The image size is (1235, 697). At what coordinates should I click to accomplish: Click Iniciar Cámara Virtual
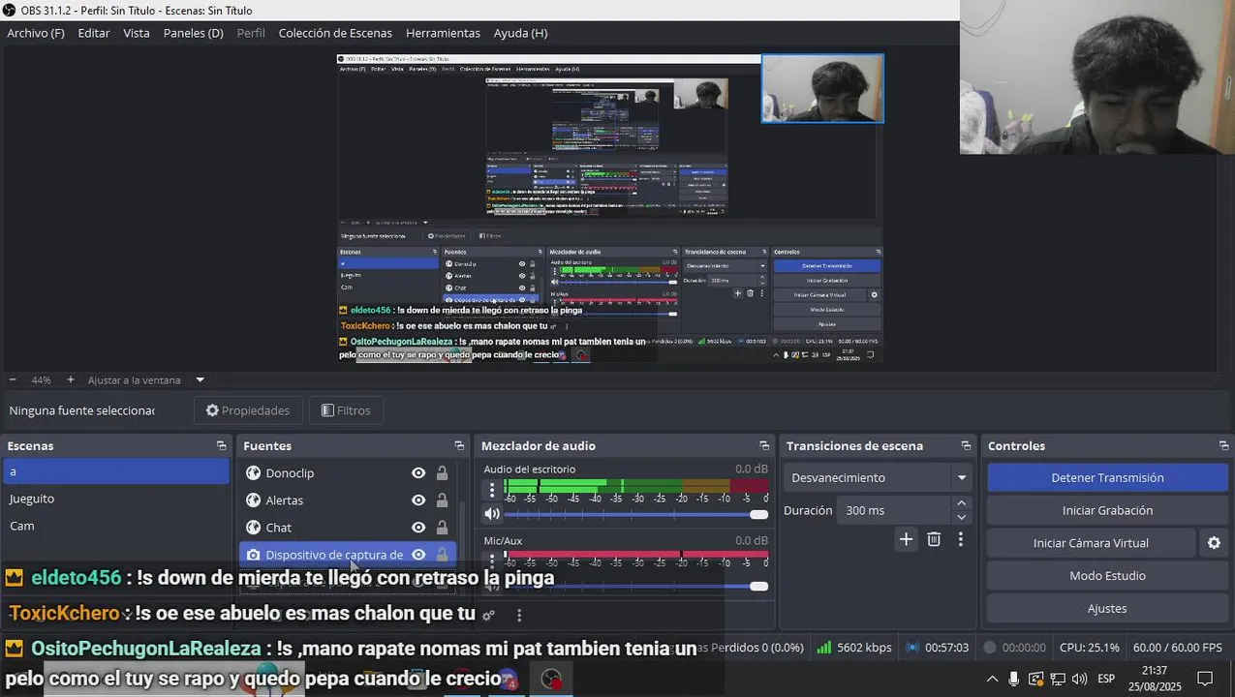(x=1091, y=543)
